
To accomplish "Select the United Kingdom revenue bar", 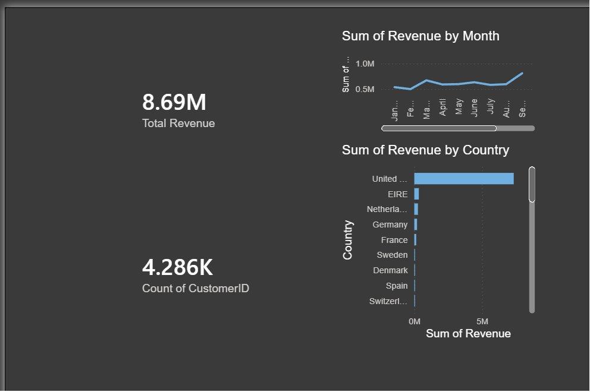I will 464,179.
